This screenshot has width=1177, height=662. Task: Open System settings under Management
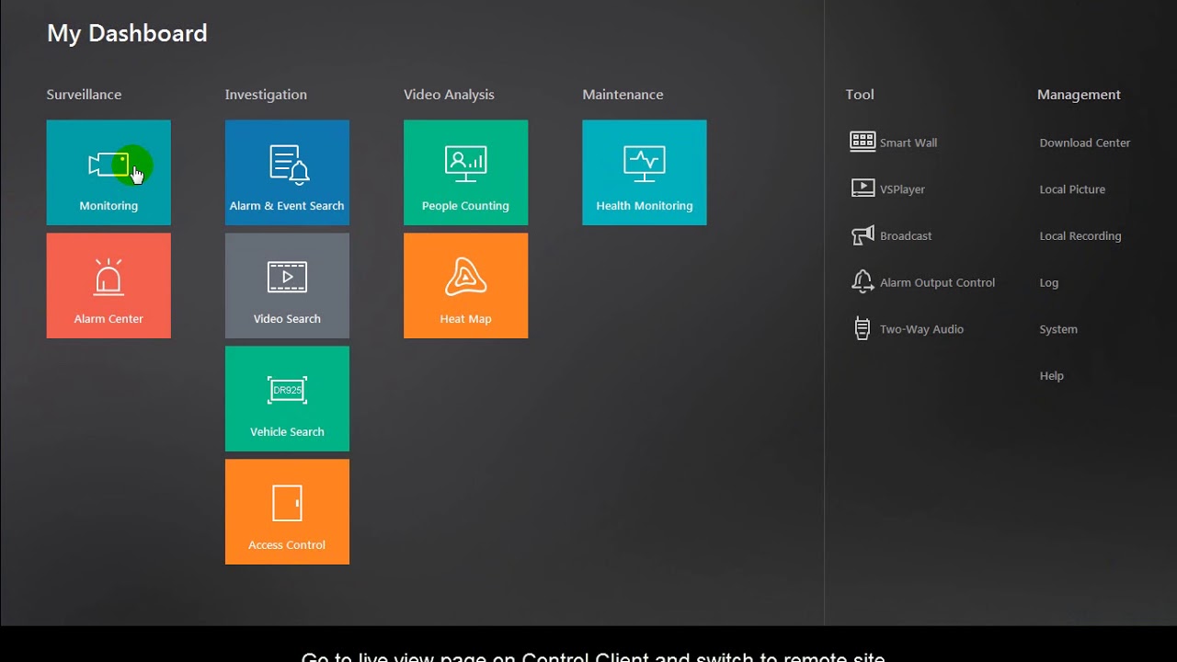point(1058,329)
